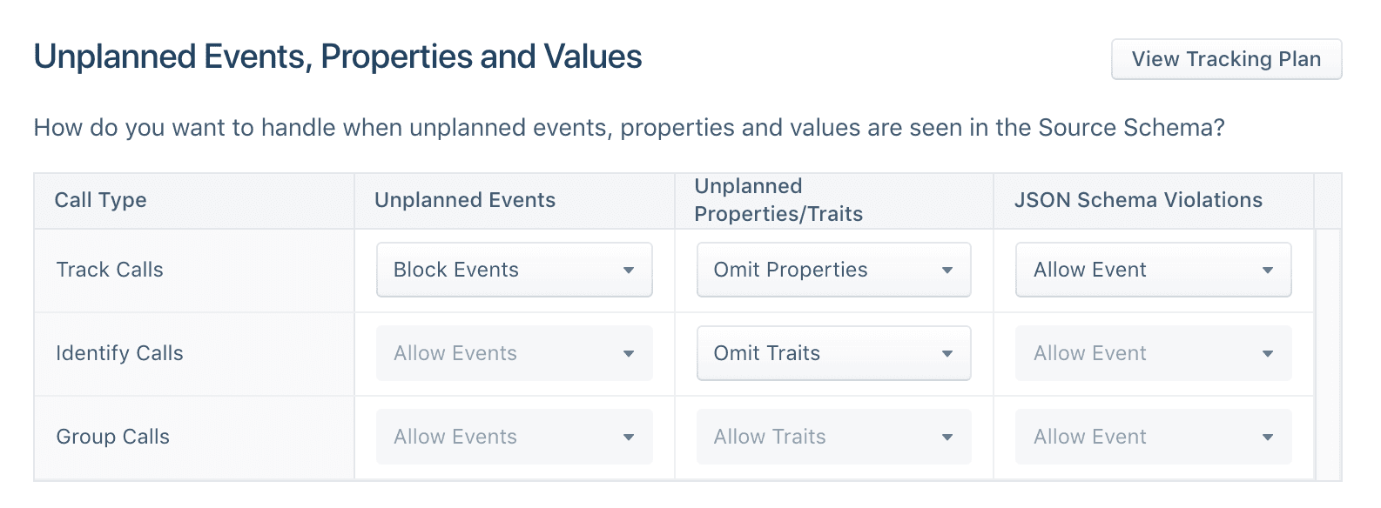
Task: Select the Track Calls row label
Action: [110, 270]
